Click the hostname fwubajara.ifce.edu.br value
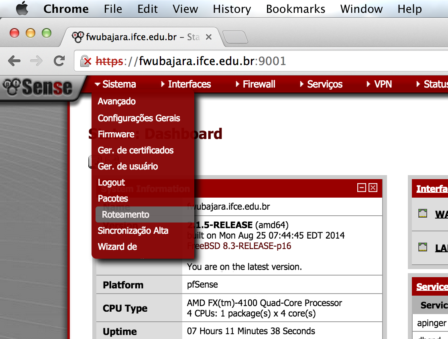This screenshot has height=339, width=448. coord(228,206)
